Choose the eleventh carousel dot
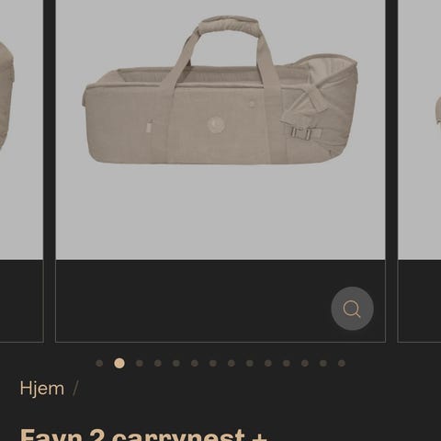This screenshot has width=441, height=441. 287,363
